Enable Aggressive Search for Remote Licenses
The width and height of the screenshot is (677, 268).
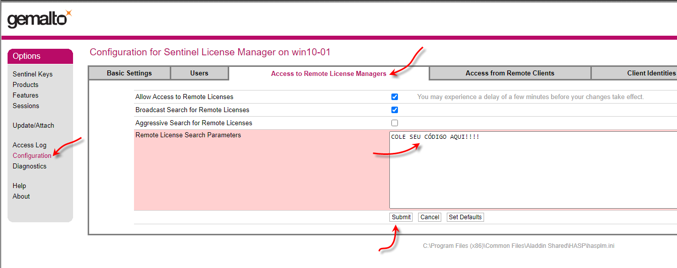394,123
